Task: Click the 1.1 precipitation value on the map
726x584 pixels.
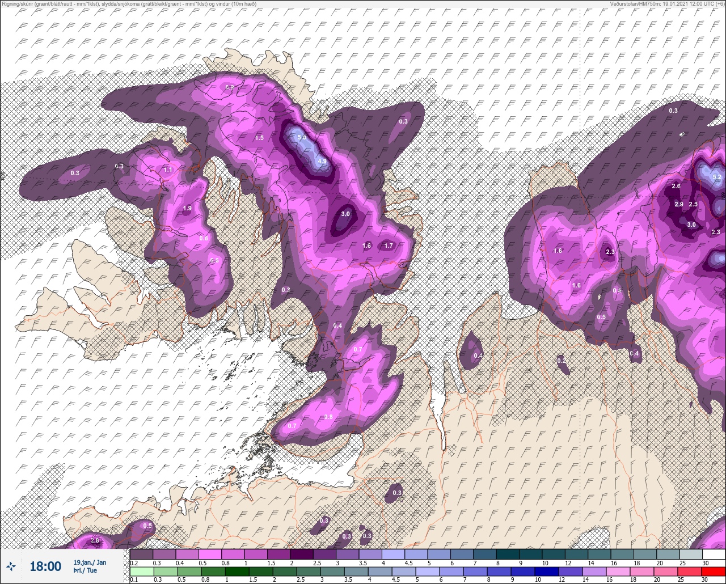Action: (168, 170)
